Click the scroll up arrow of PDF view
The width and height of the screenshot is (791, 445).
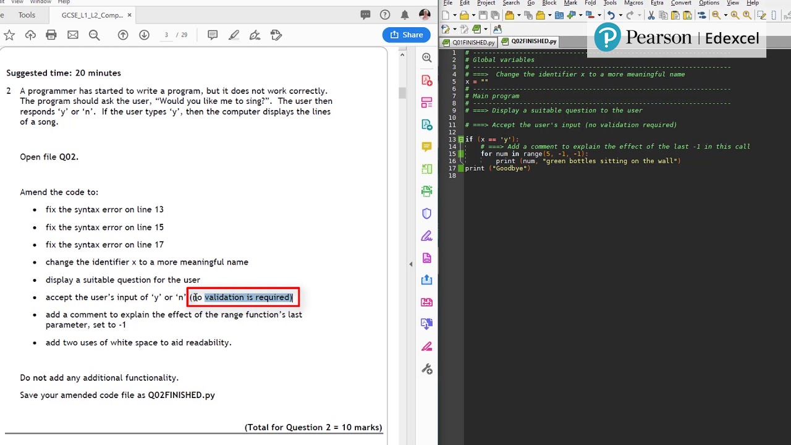coord(402,55)
